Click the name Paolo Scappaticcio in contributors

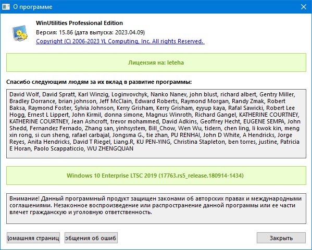[59, 148]
